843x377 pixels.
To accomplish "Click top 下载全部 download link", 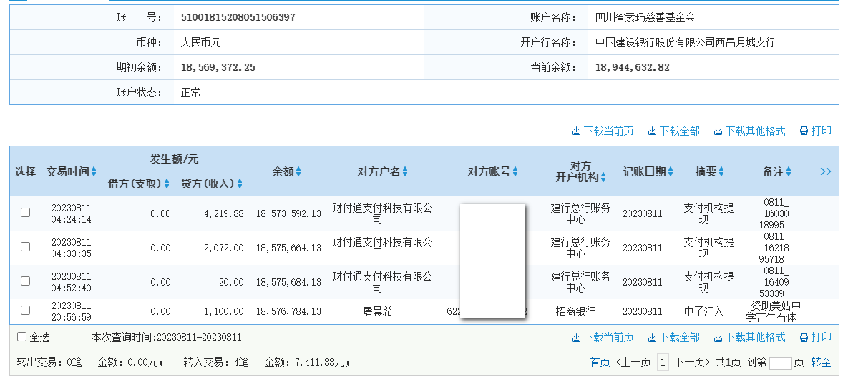I will (x=673, y=131).
